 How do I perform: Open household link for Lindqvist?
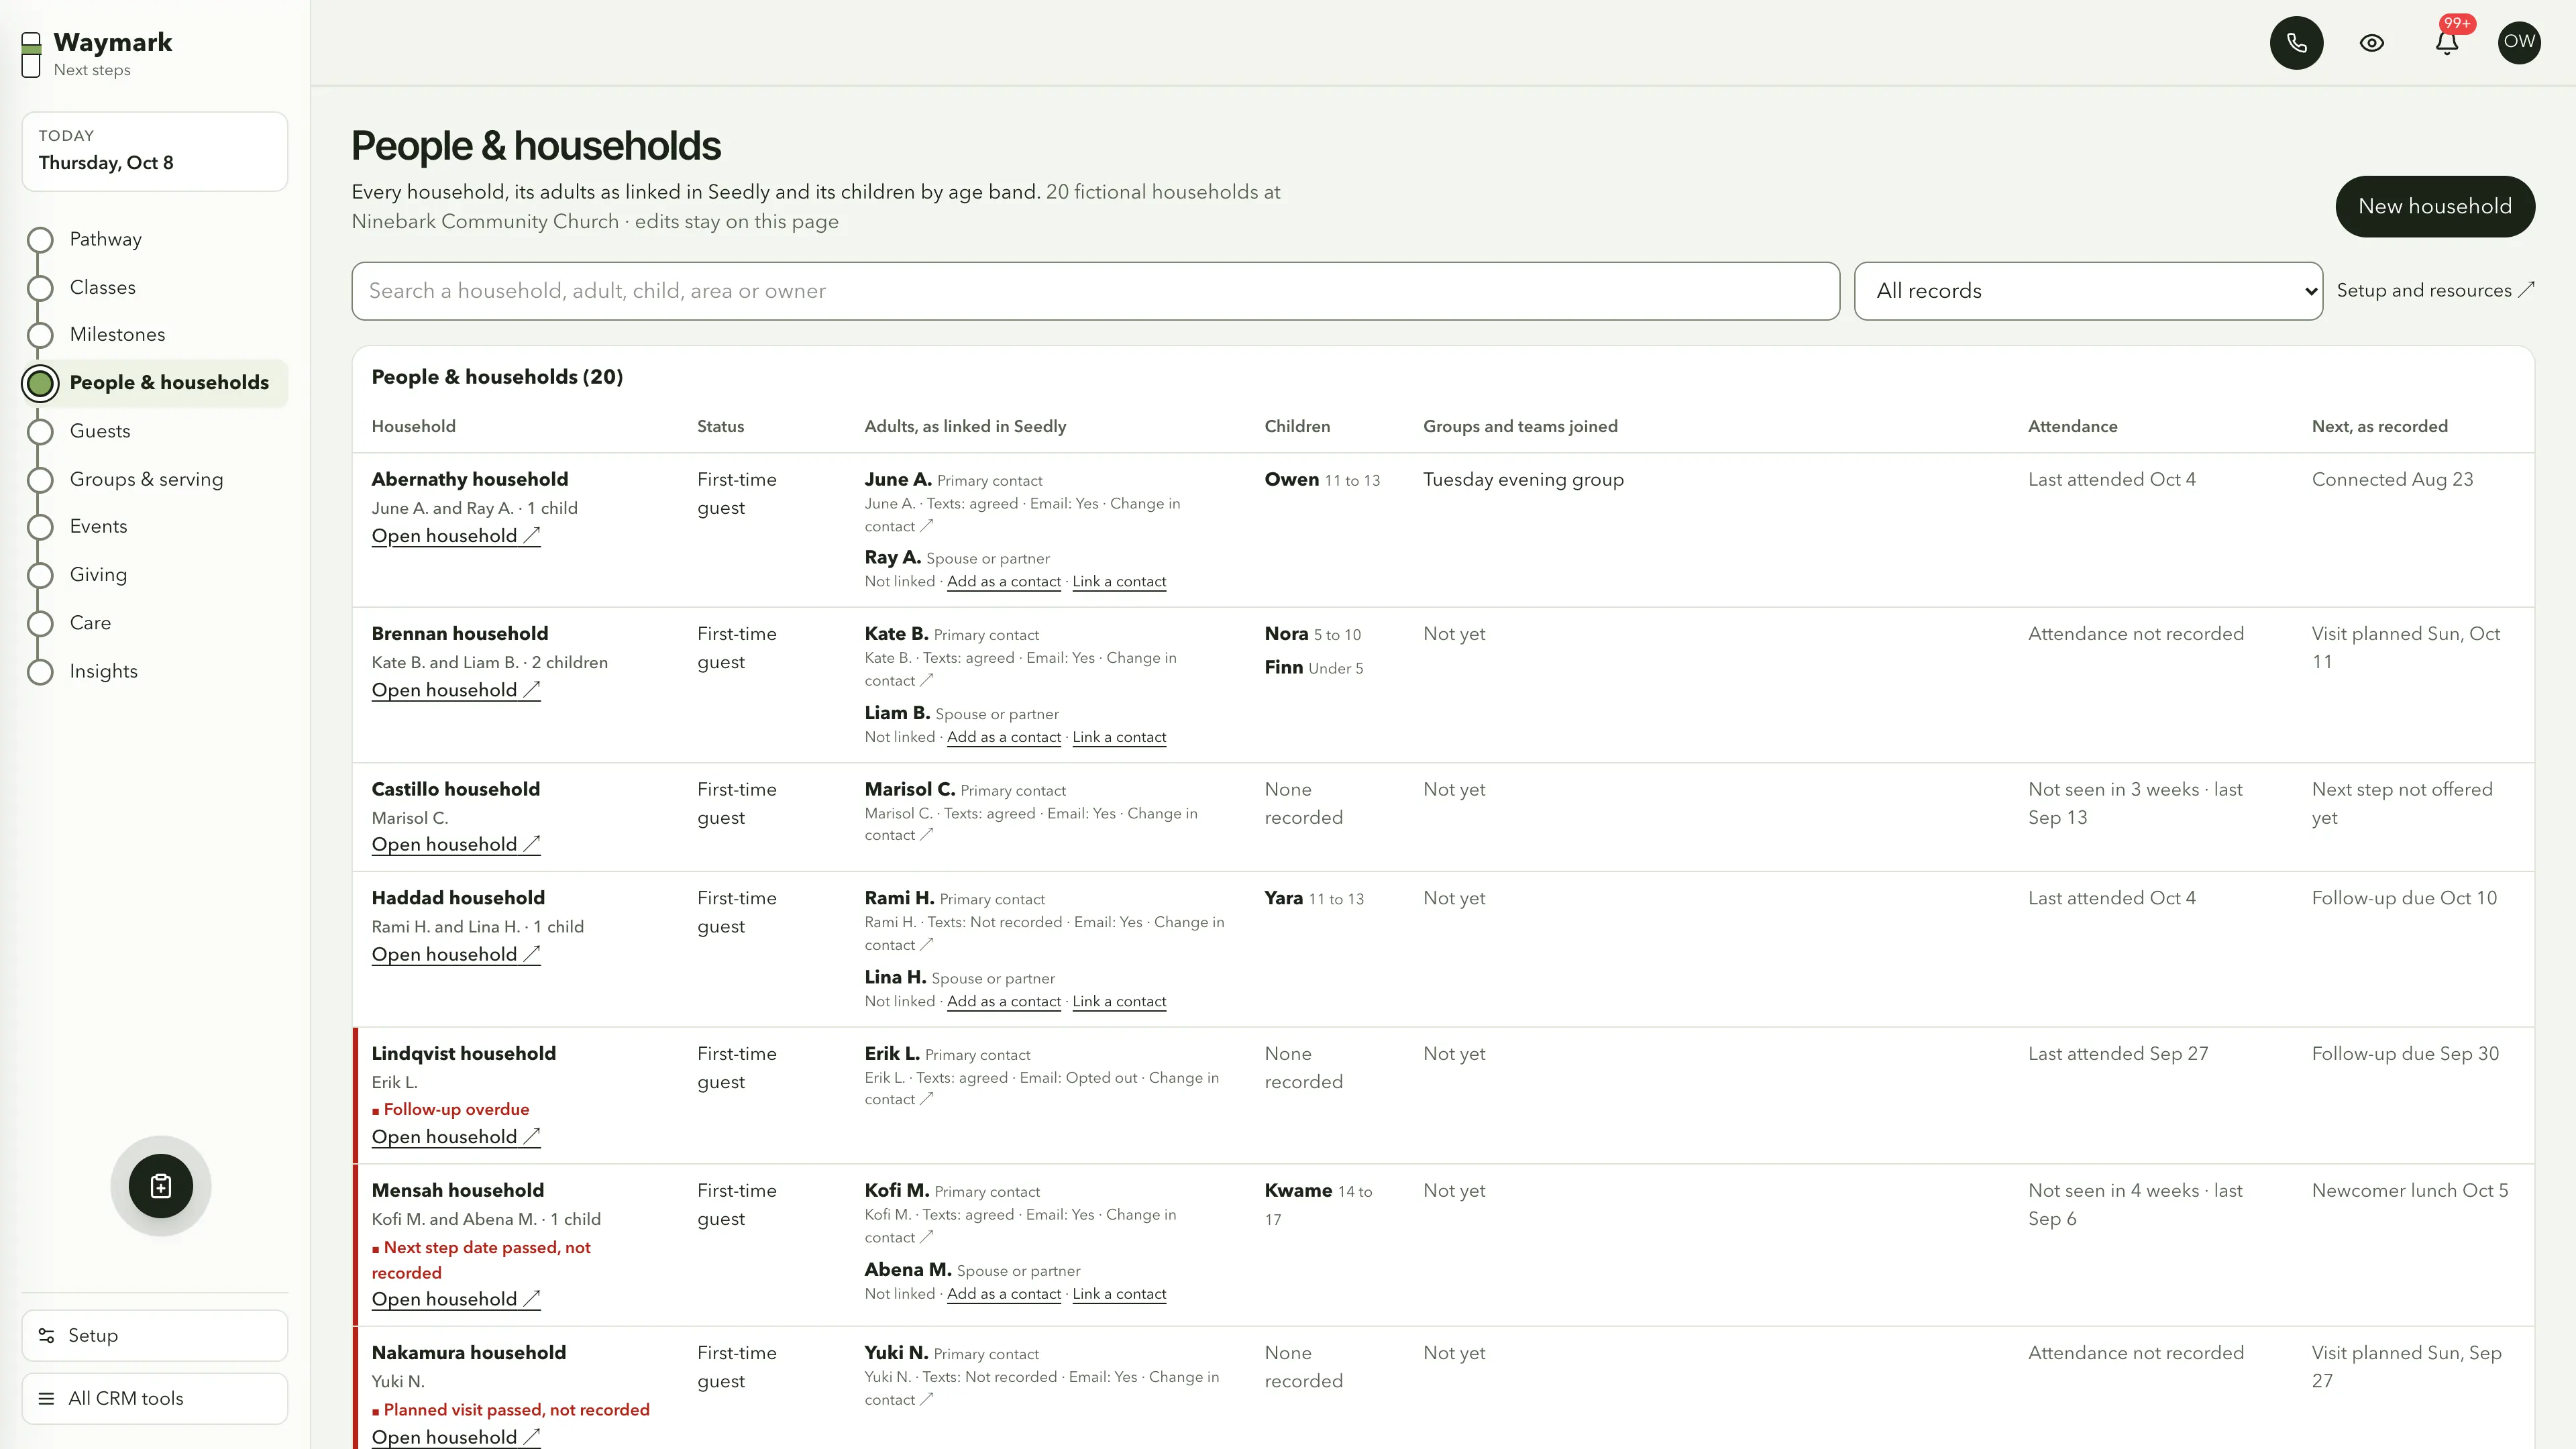click(x=456, y=1137)
